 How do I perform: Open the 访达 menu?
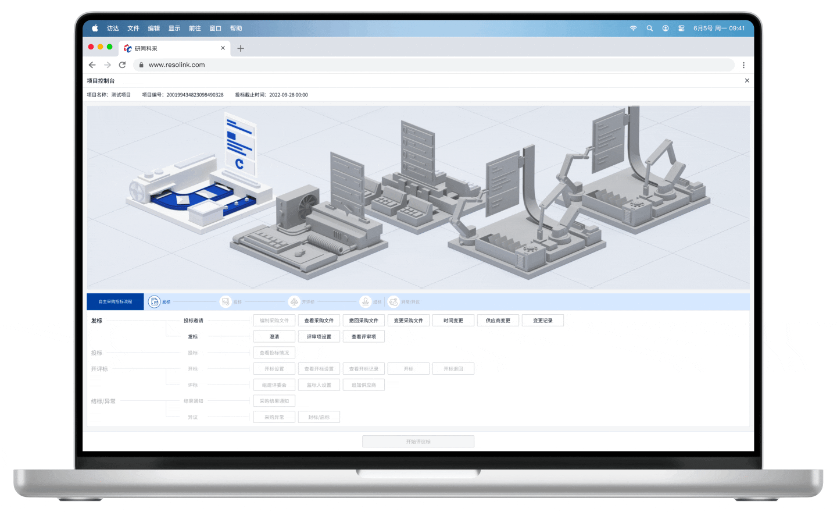[x=113, y=29]
